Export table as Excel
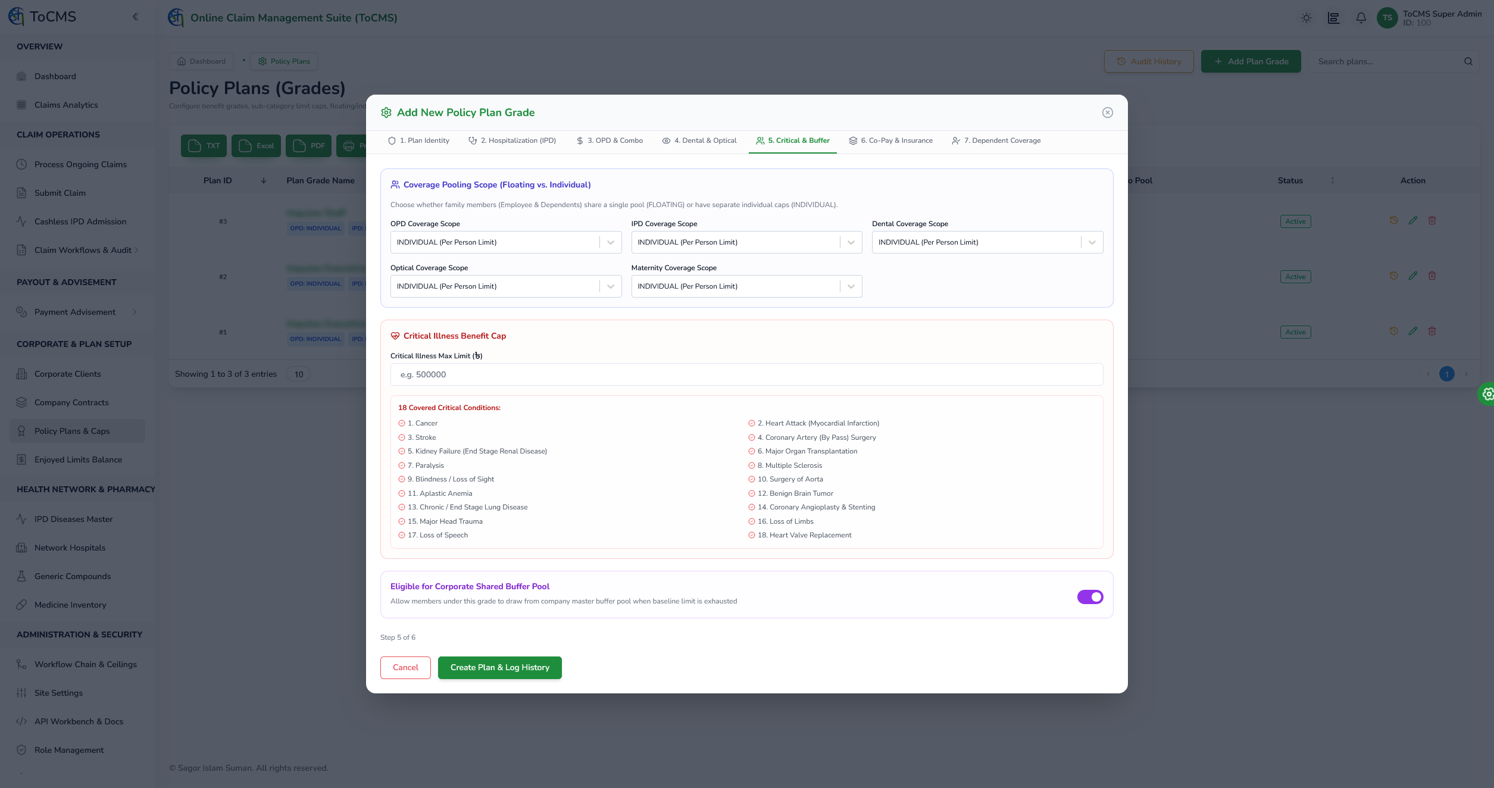The image size is (1494, 788). point(256,146)
